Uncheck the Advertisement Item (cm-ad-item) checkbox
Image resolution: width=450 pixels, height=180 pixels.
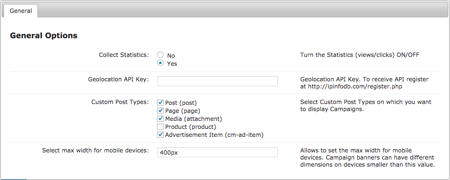click(161, 135)
